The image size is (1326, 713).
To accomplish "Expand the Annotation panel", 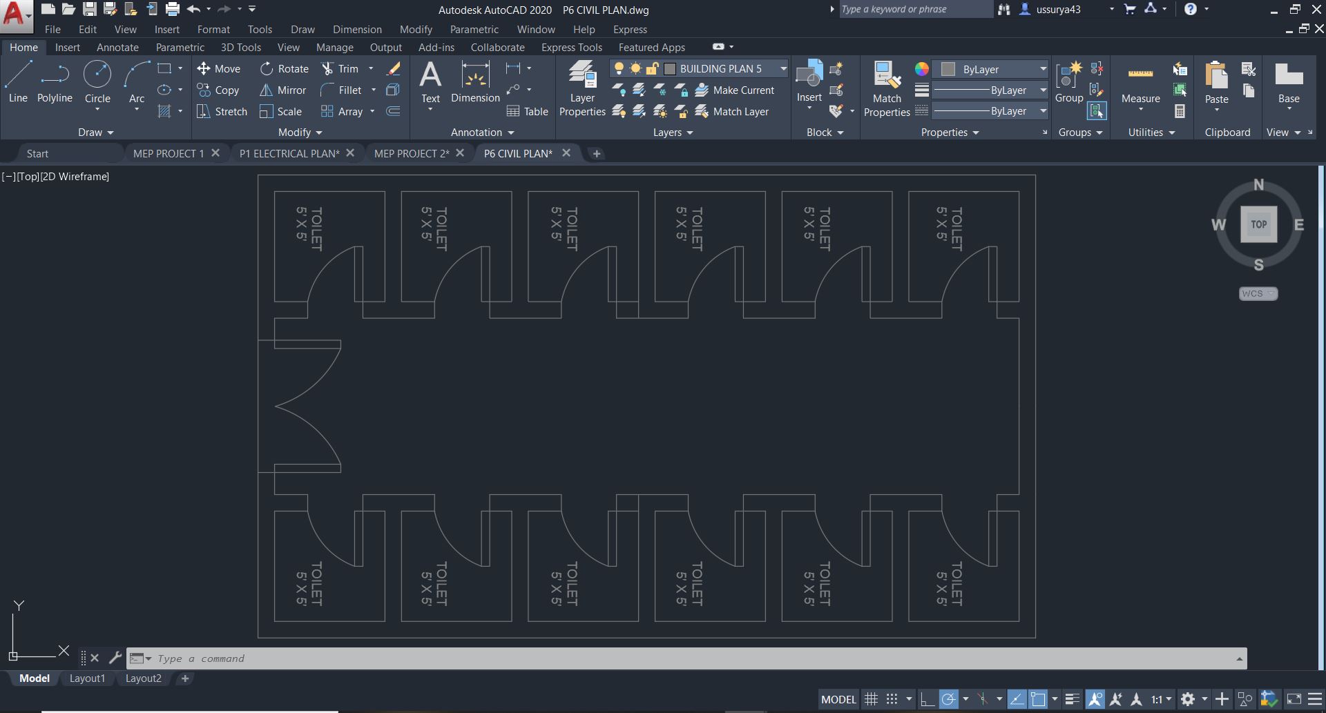I will [482, 132].
